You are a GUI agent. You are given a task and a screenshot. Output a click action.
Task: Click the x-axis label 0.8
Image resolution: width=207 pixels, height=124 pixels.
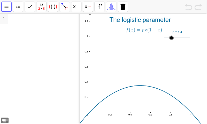click(x=171, y=115)
